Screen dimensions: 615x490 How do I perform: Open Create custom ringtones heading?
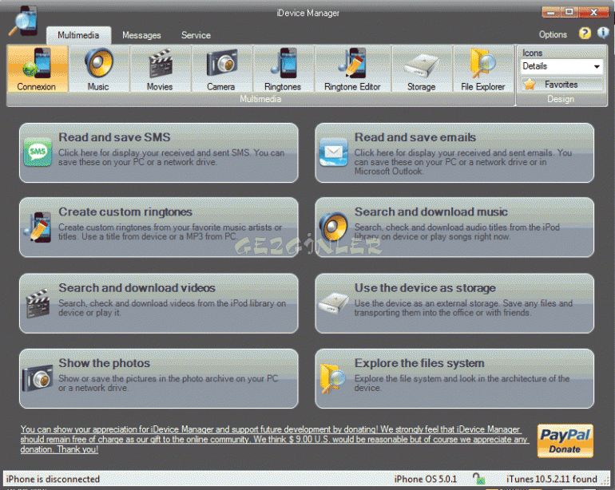125,212
